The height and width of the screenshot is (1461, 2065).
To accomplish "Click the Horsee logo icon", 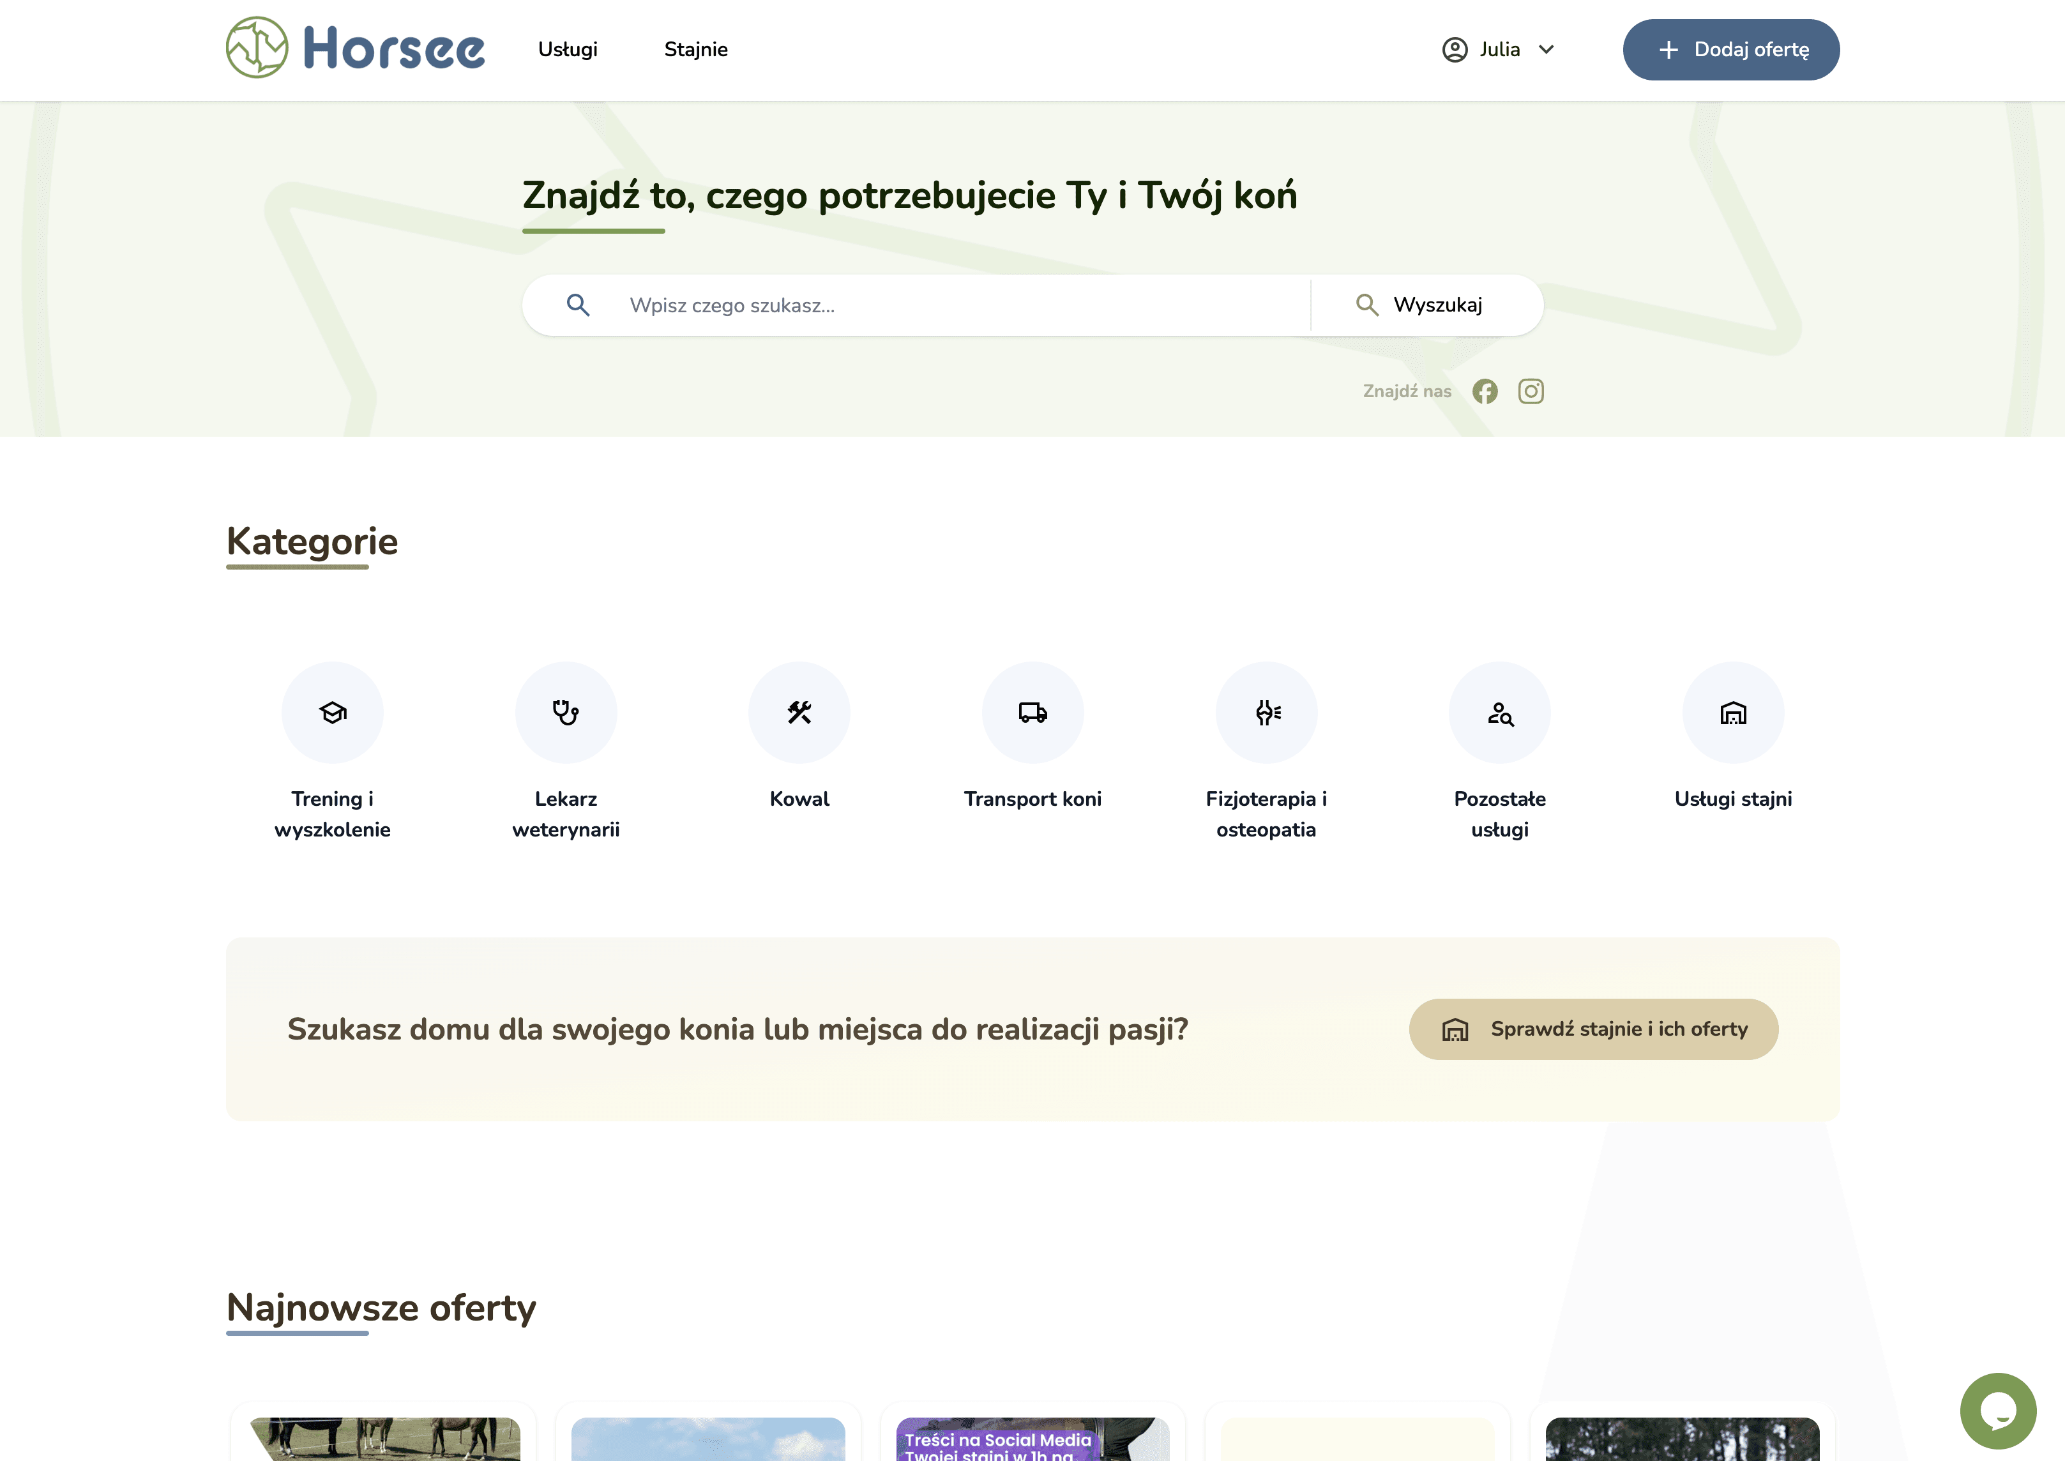I will coord(257,48).
